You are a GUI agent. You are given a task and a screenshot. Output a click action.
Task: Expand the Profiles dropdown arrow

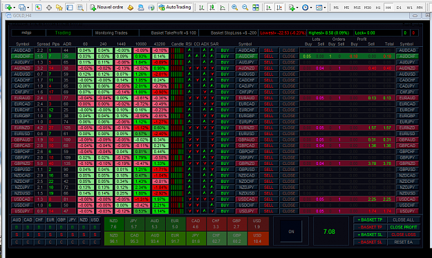pyautogui.click(x=28, y=8)
